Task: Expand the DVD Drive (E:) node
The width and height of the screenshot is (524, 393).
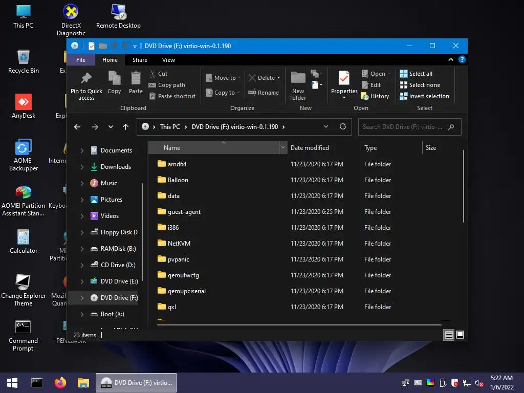Action: (82, 281)
